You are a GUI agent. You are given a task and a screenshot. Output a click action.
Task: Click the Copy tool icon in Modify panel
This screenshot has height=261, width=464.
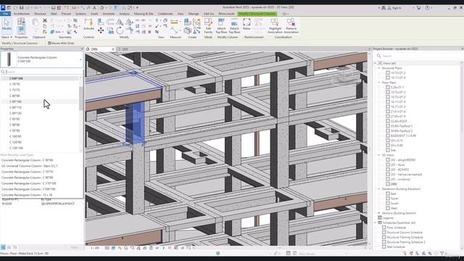[x=110, y=30]
